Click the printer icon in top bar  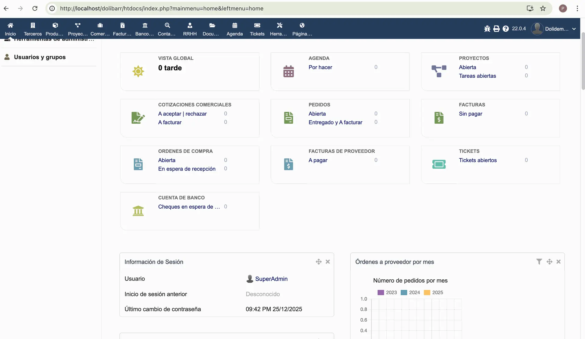coord(496,29)
